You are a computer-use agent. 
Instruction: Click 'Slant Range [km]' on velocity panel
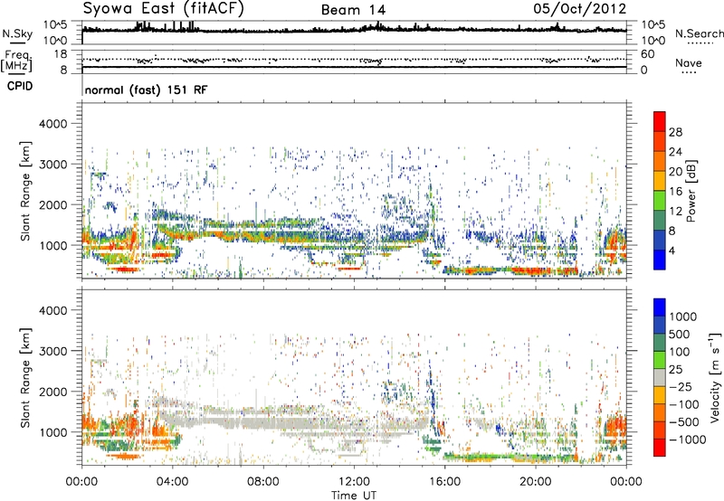(26, 378)
